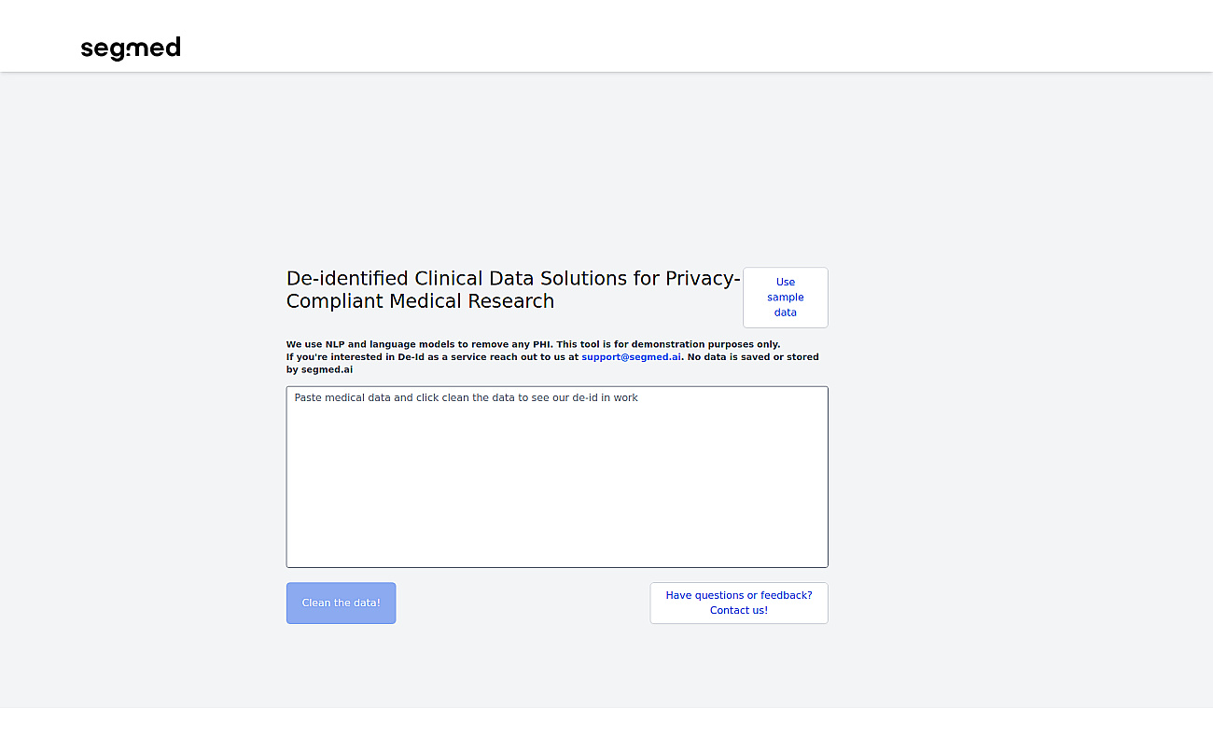The width and height of the screenshot is (1213, 735).
Task: Click the 'Paste medical data' placeholder text
Action: point(467,397)
